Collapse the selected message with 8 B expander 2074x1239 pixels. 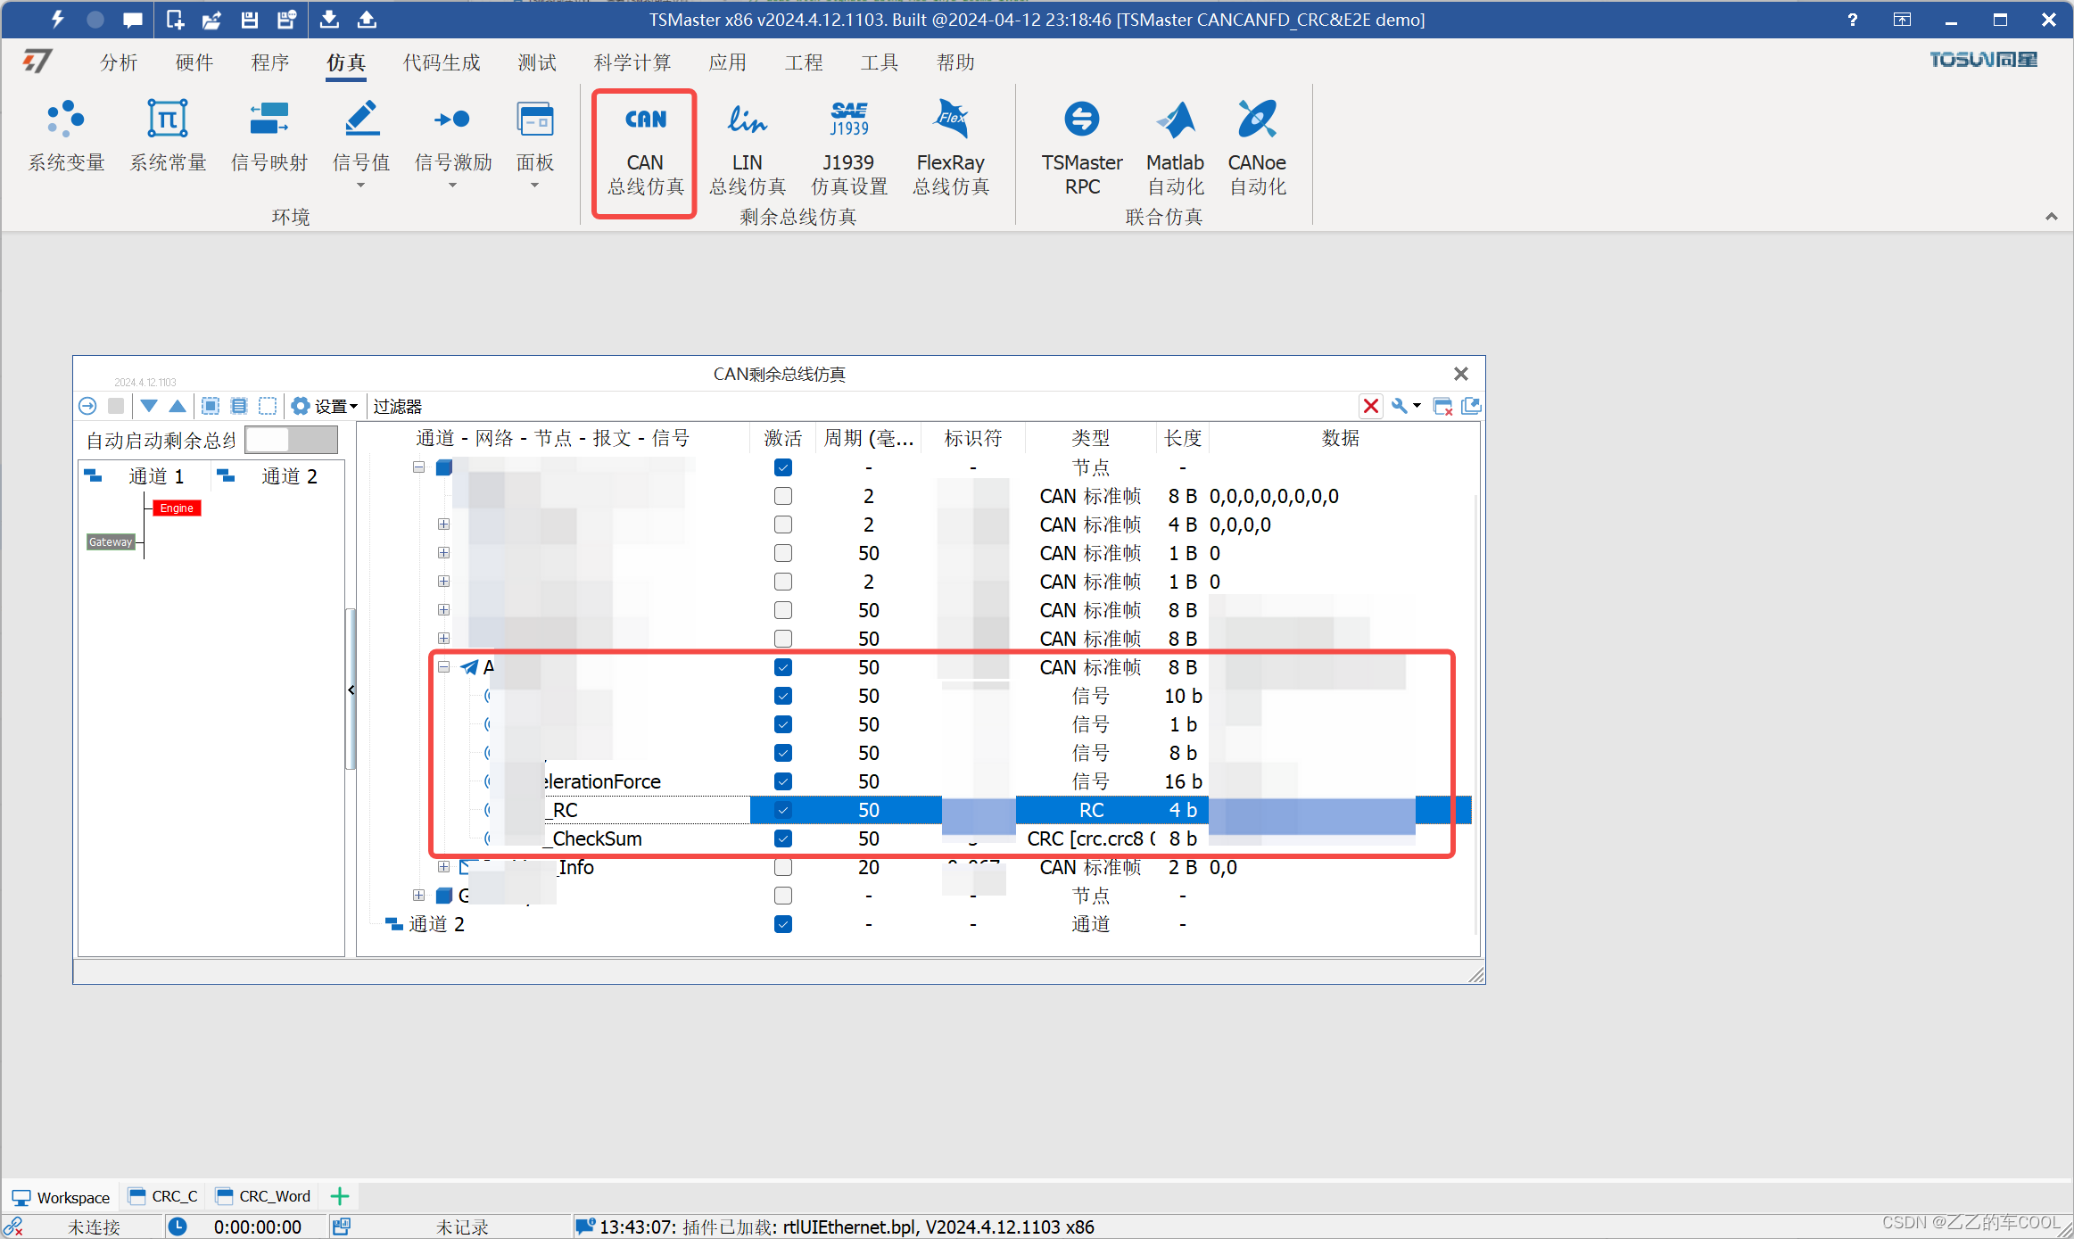[443, 667]
